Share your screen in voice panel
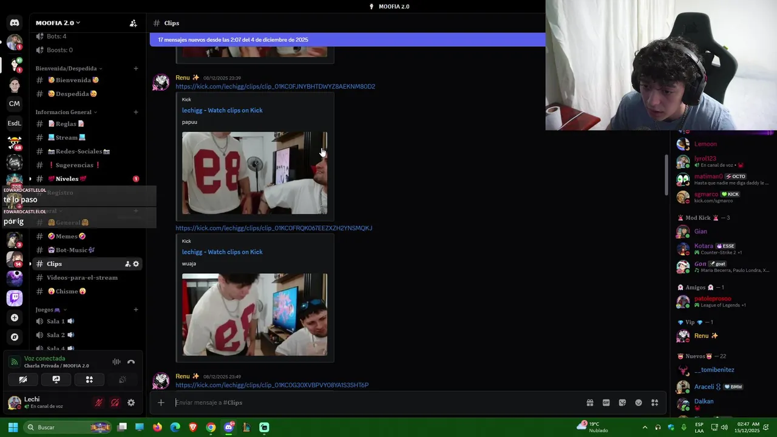The image size is (777, 437). (x=56, y=379)
